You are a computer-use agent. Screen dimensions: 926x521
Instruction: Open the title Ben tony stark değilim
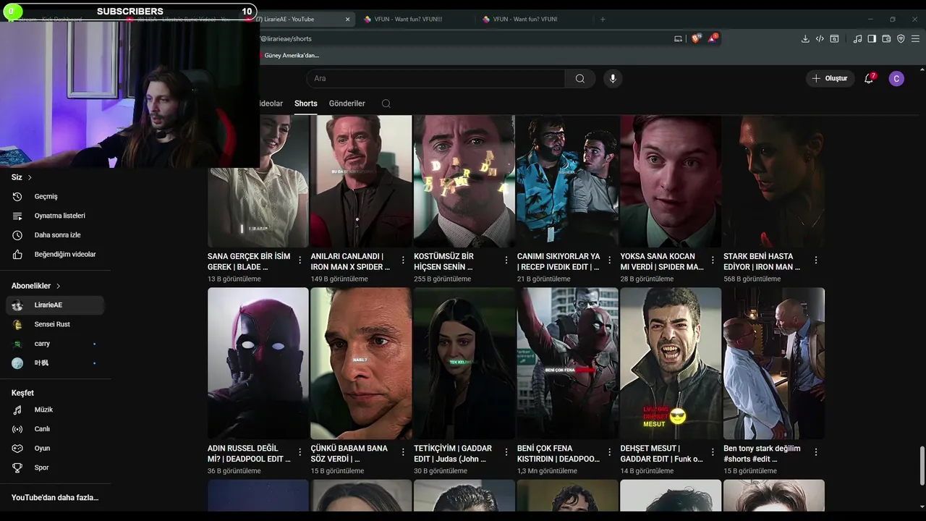[762, 454]
